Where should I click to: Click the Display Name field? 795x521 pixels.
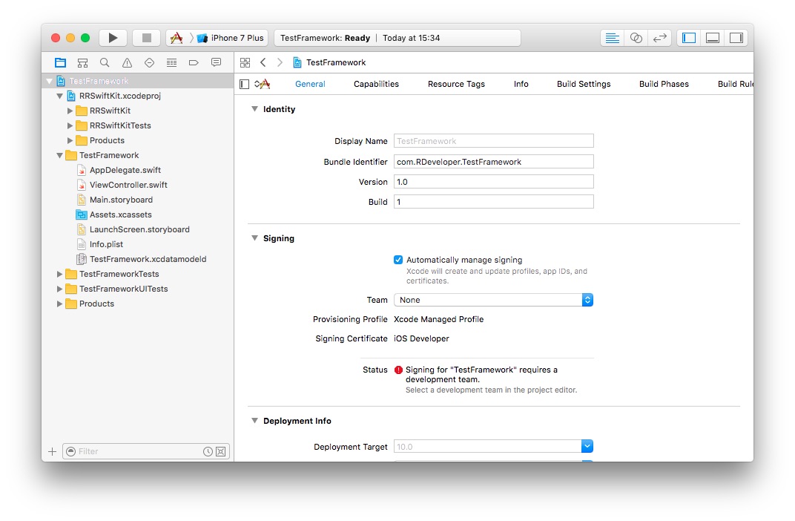pyautogui.click(x=493, y=141)
